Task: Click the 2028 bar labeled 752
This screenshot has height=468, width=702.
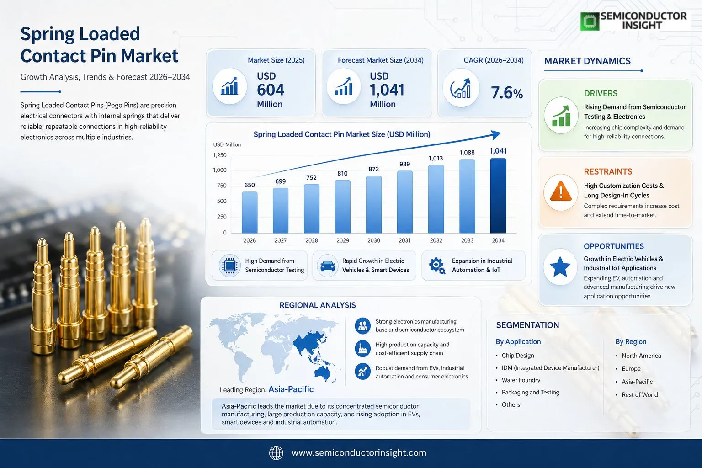Action: [x=312, y=209]
